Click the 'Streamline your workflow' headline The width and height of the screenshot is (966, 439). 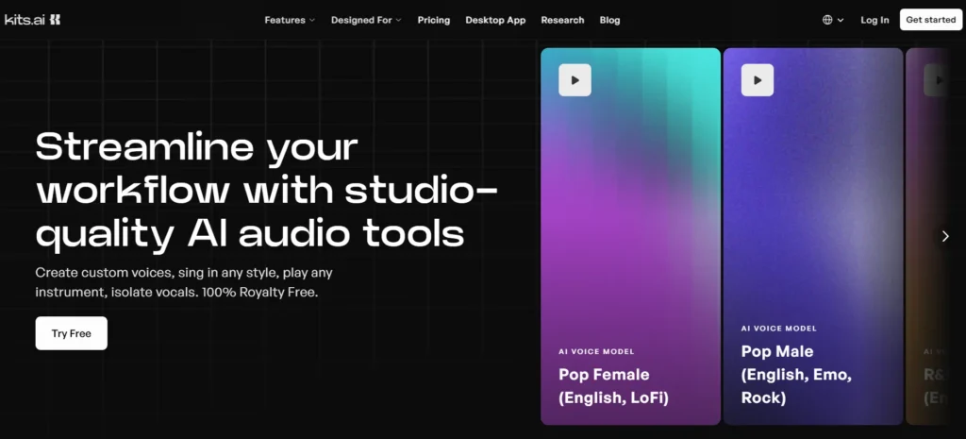coord(266,191)
